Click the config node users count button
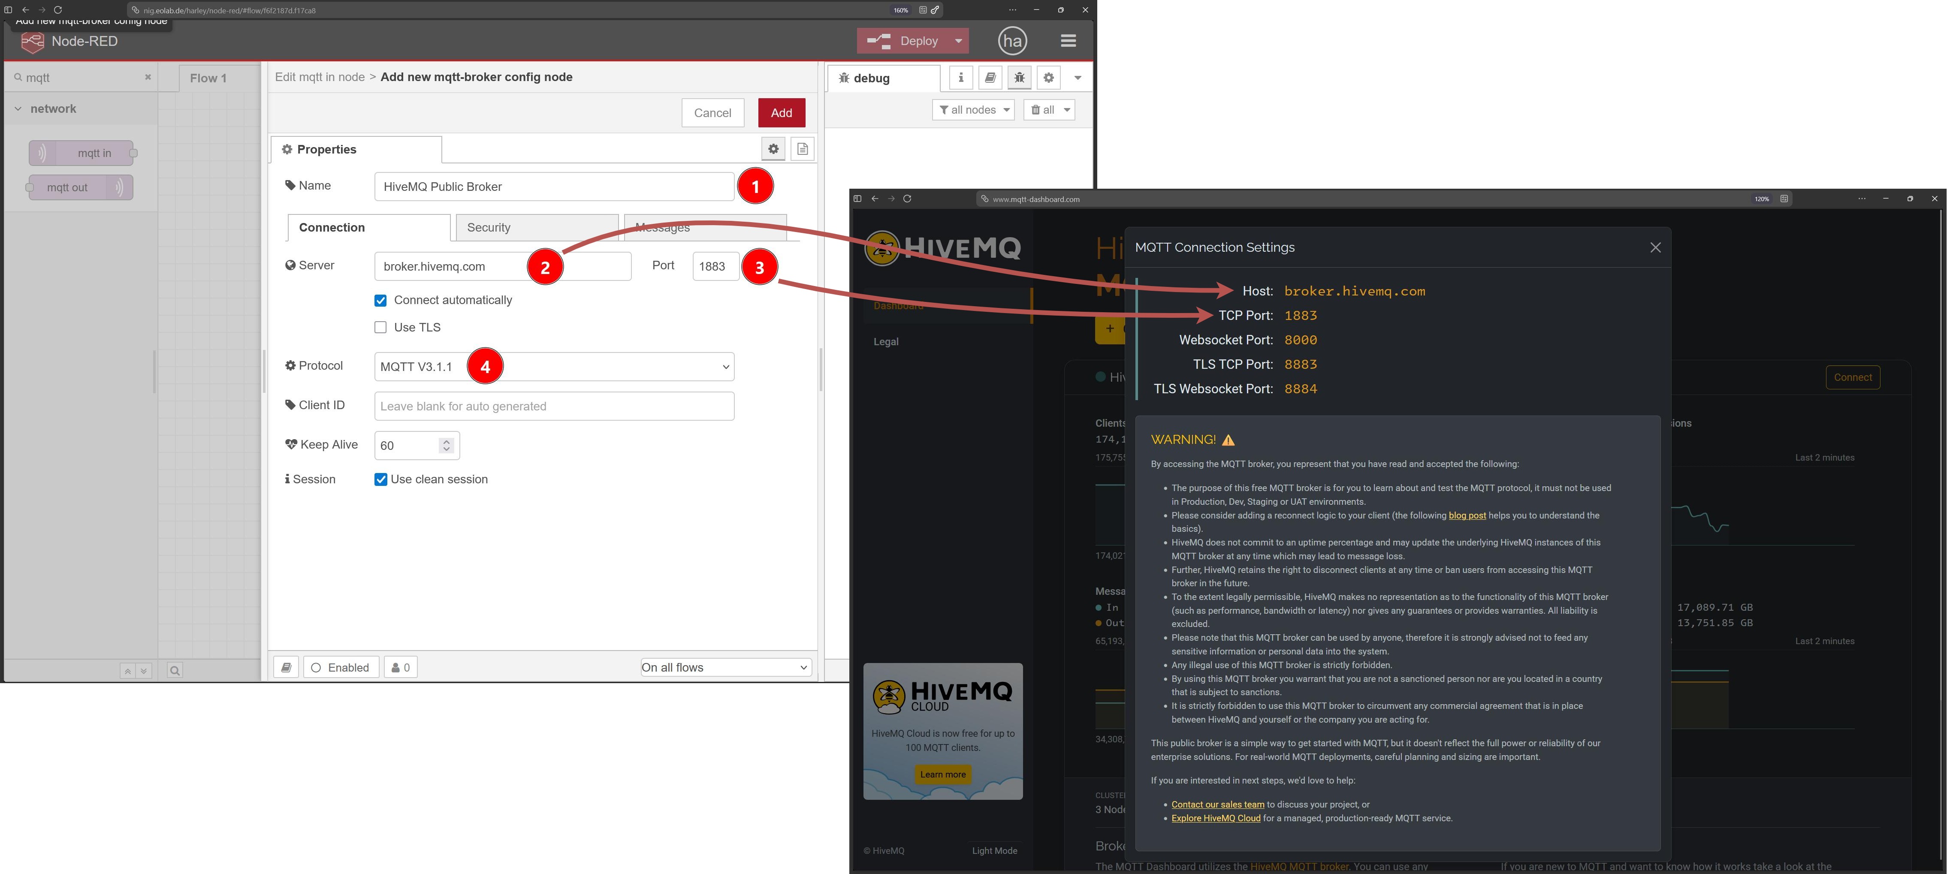The height and width of the screenshot is (874, 1947). coord(401,667)
